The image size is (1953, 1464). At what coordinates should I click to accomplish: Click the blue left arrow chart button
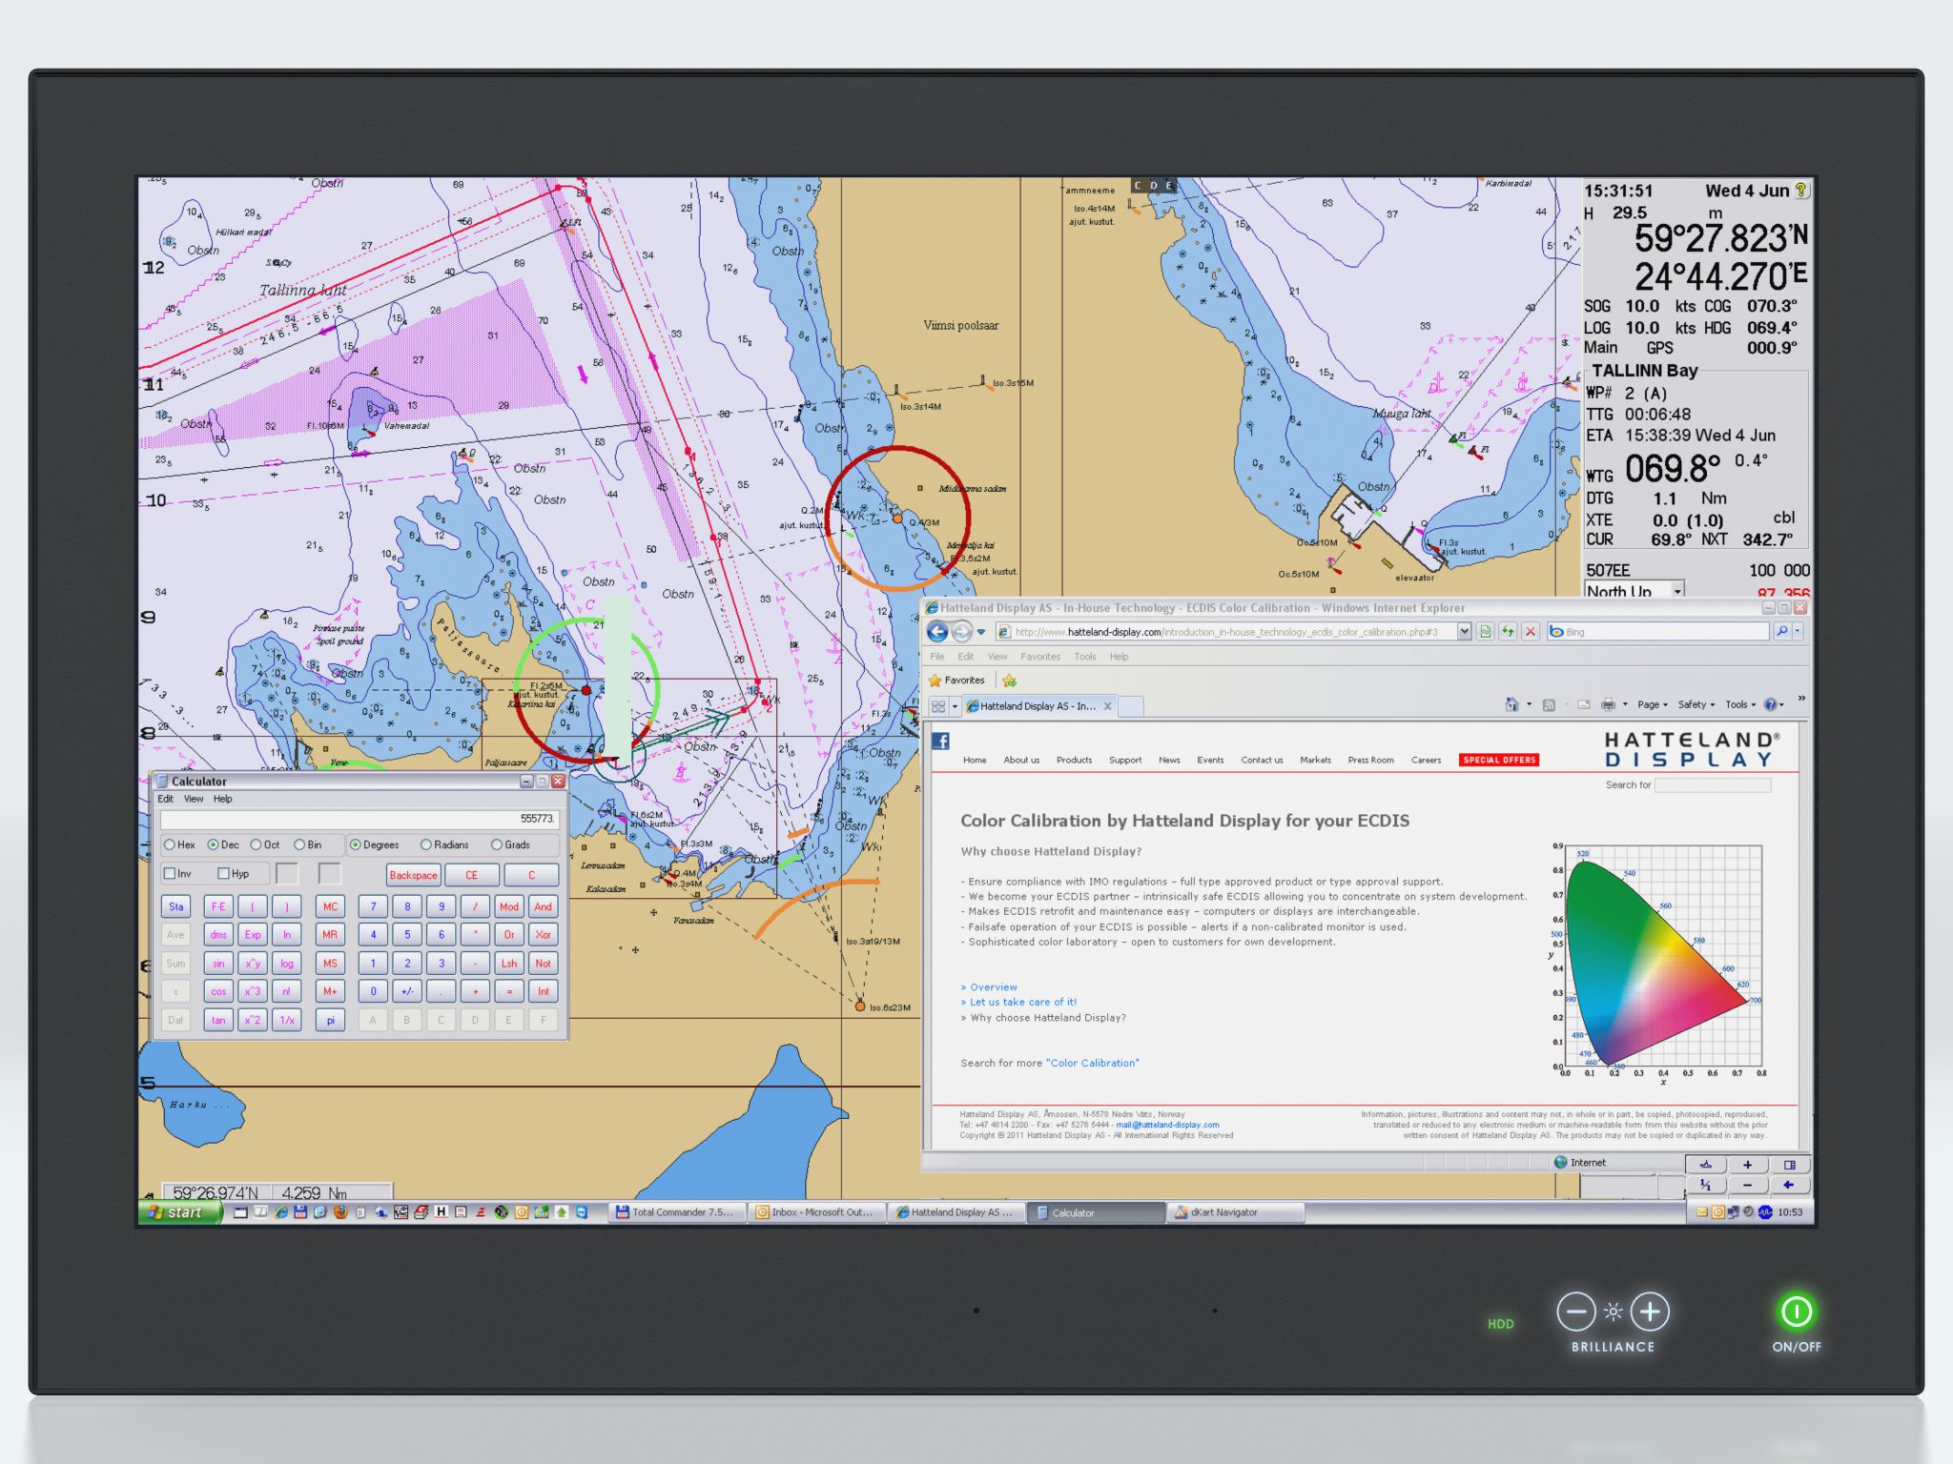coord(1789,1186)
